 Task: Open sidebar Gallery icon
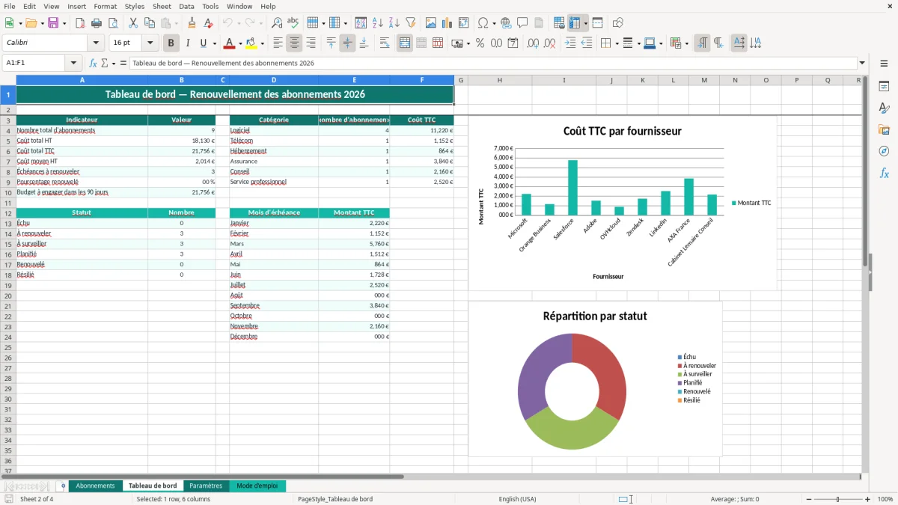pyautogui.click(x=884, y=129)
